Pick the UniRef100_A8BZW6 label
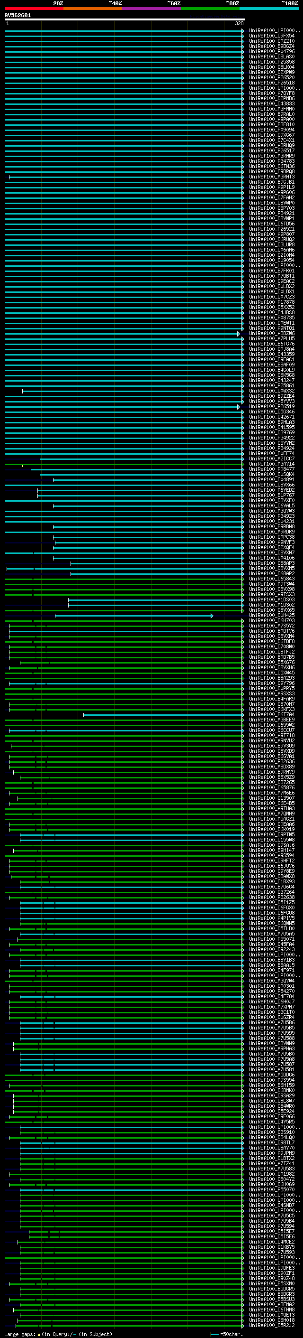This screenshot has height=1338, width=303. pyautogui.click(x=272, y=334)
